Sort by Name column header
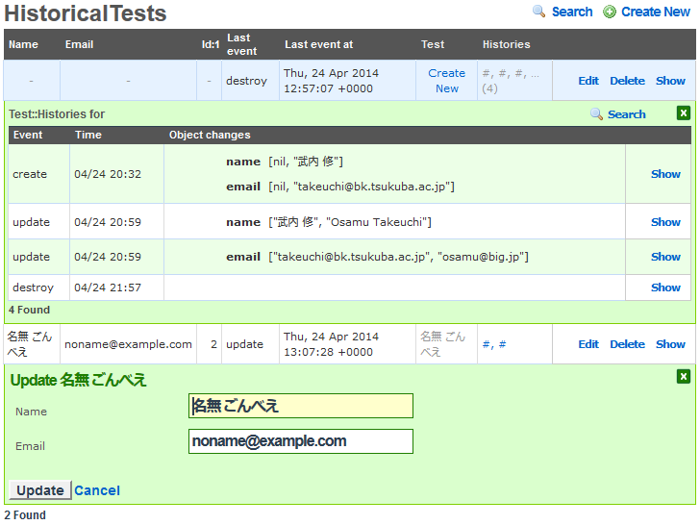 coord(23,44)
